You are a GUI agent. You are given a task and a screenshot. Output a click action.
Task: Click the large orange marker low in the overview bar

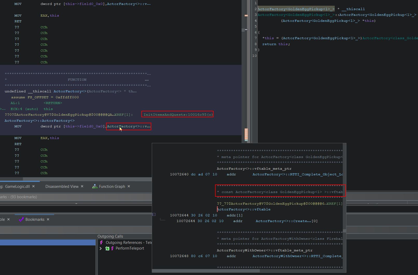[246, 134]
